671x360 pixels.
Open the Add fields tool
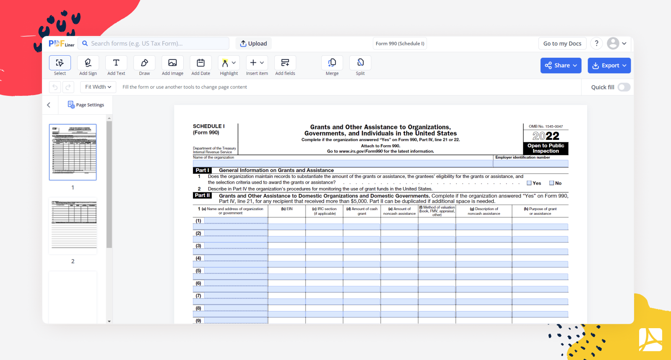pyautogui.click(x=285, y=63)
